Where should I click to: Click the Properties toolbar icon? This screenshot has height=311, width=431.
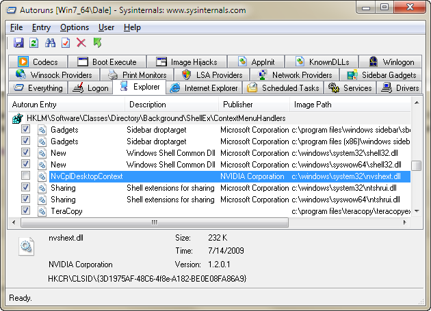[66, 43]
